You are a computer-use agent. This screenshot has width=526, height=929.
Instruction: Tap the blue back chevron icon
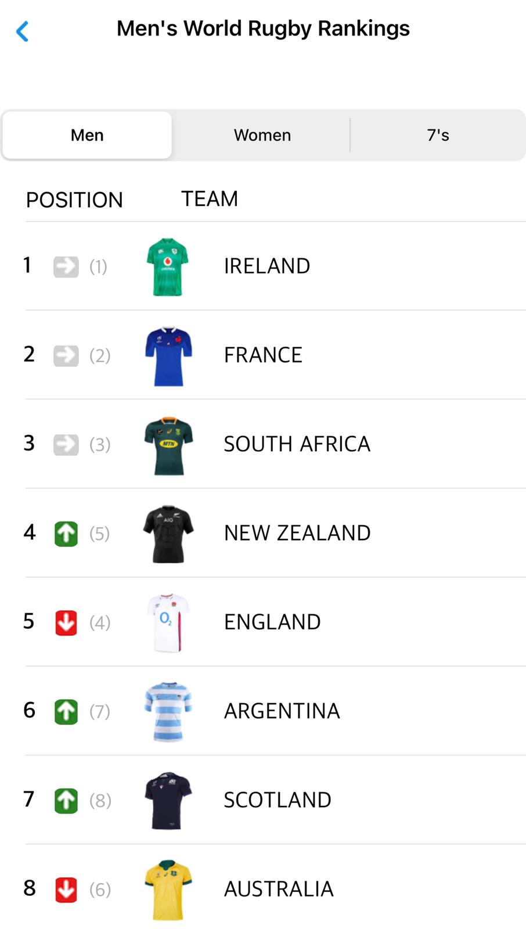tap(23, 31)
